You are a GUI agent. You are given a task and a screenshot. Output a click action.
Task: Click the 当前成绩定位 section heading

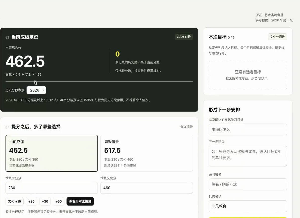(x=25, y=37)
